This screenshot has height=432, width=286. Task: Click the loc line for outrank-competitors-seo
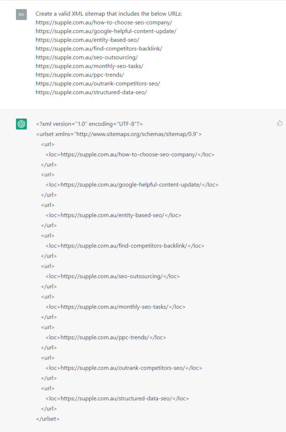tap(124, 368)
